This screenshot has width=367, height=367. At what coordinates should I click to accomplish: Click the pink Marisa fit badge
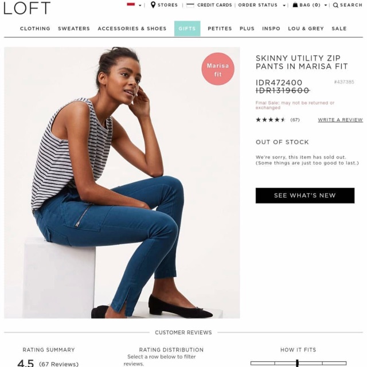pos(218,69)
